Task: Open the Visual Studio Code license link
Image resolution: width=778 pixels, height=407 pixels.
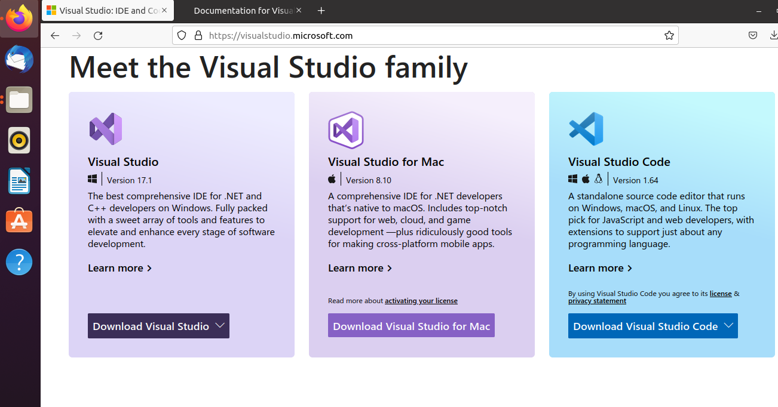Action: pyautogui.click(x=721, y=294)
